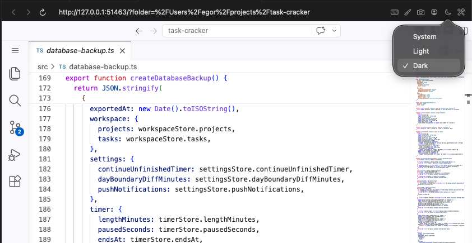Viewport: 472px width, 243px height.
Task: Open the user profile icon
Action: [434, 12]
